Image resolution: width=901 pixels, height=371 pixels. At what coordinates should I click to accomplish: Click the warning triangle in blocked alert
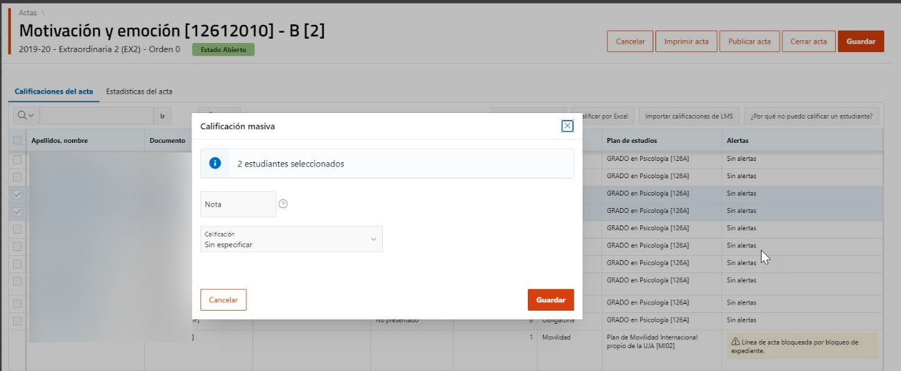pyautogui.click(x=736, y=342)
